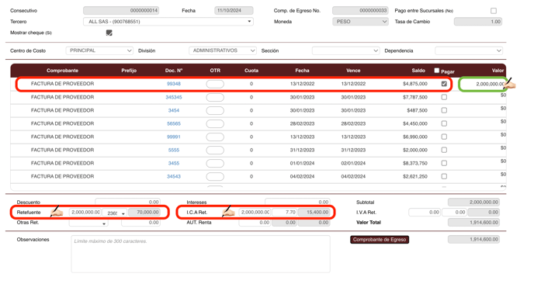Toggle OTR switch for invoice 3454
Image resolution: width=534 pixels, height=291 pixels.
click(x=215, y=111)
